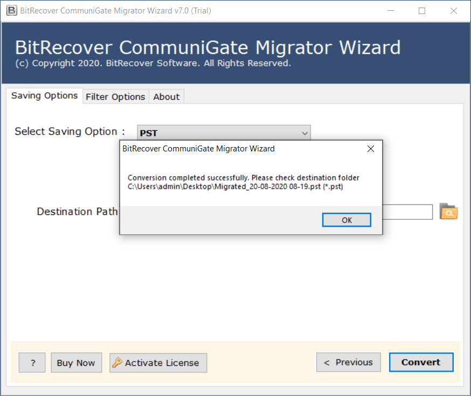Go back with the Previous button
471x396 pixels.
tap(349, 363)
